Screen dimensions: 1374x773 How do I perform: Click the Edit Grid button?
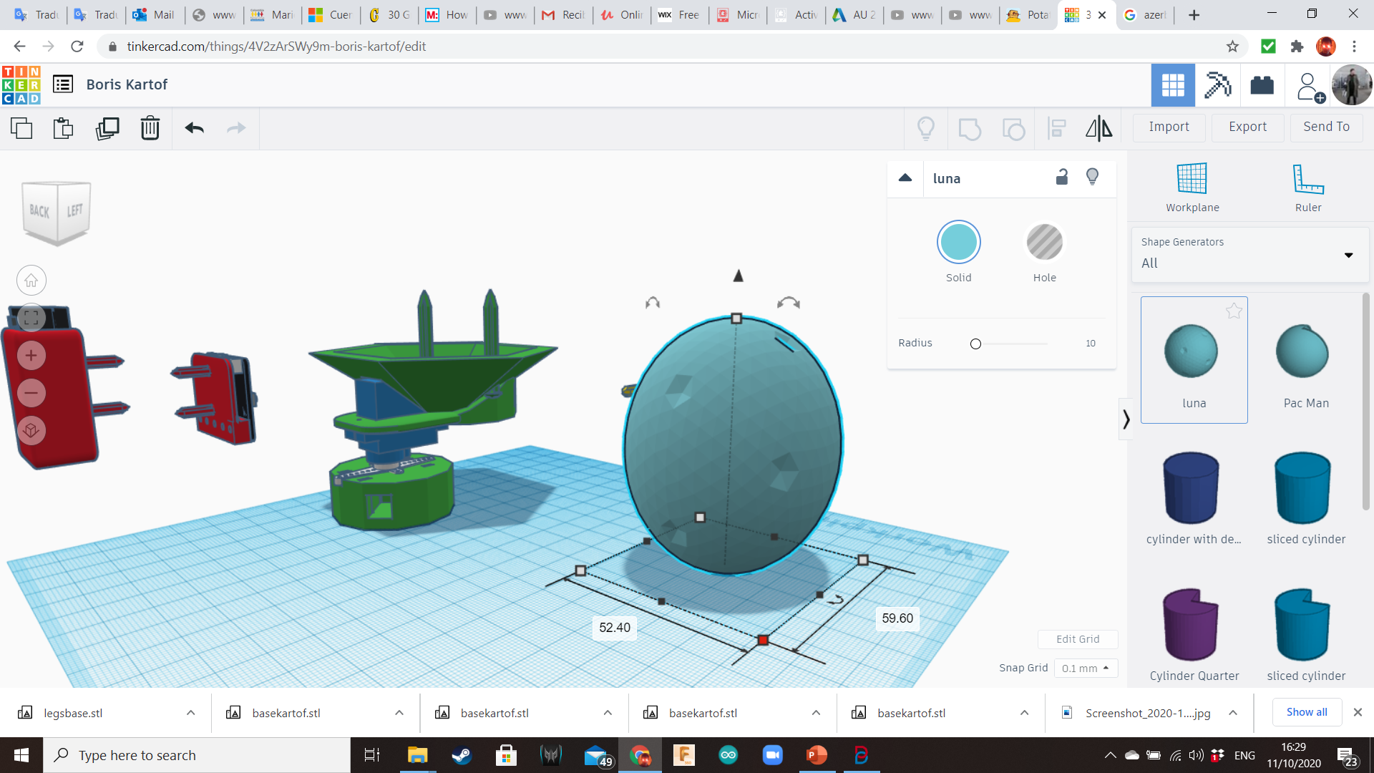1077,639
